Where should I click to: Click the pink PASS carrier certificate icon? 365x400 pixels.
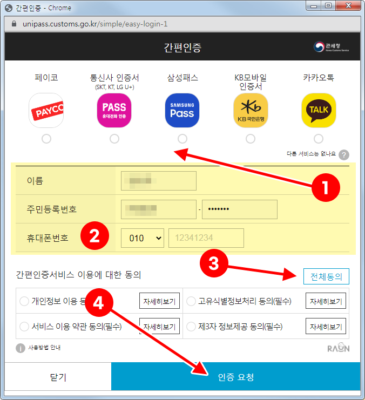coord(114,110)
